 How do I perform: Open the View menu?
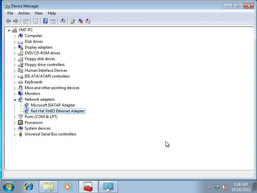39,13
